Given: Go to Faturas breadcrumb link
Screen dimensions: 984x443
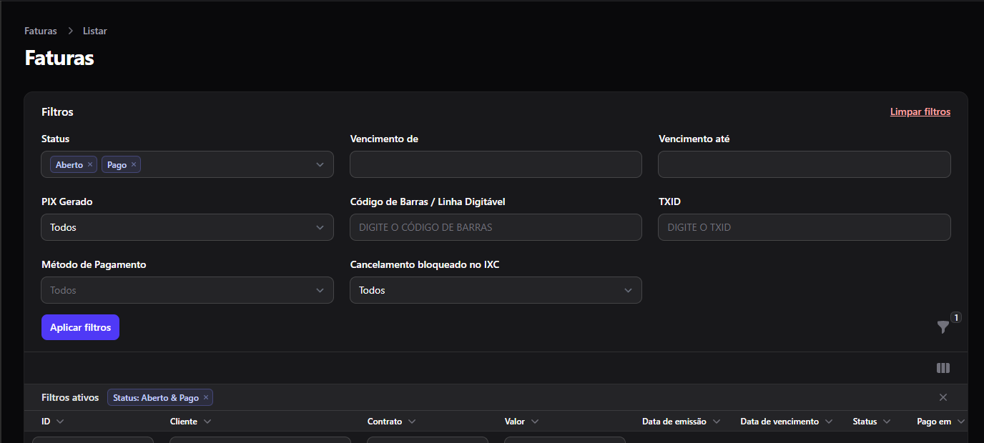Looking at the screenshot, I should pyautogui.click(x=41, y=31).
